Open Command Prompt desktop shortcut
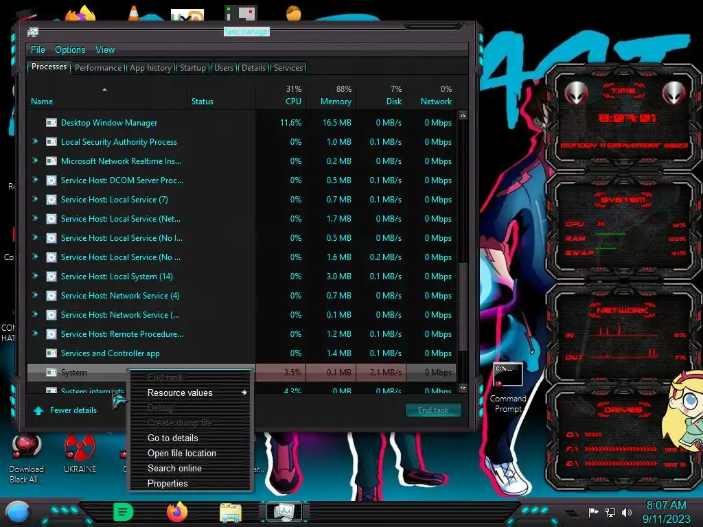 pyautogui.click(x=508, y=388)
